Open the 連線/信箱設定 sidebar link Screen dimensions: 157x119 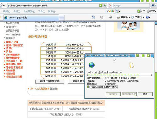coord(14,45)
